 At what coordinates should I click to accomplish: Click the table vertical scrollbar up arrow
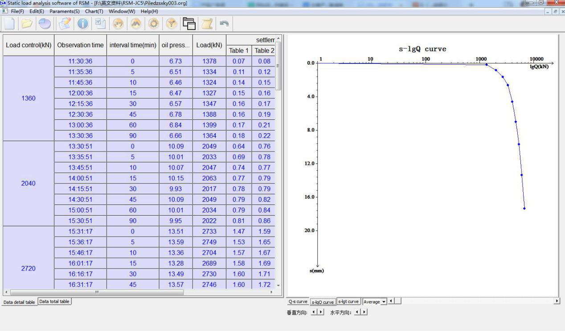click(x=278, y=38)
